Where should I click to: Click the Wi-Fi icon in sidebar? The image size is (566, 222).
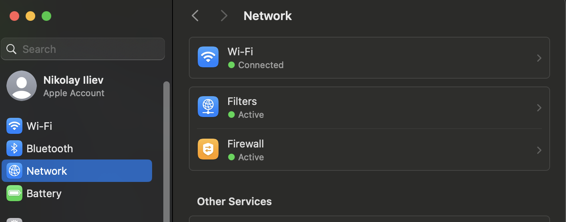click(x=14, y=126)
